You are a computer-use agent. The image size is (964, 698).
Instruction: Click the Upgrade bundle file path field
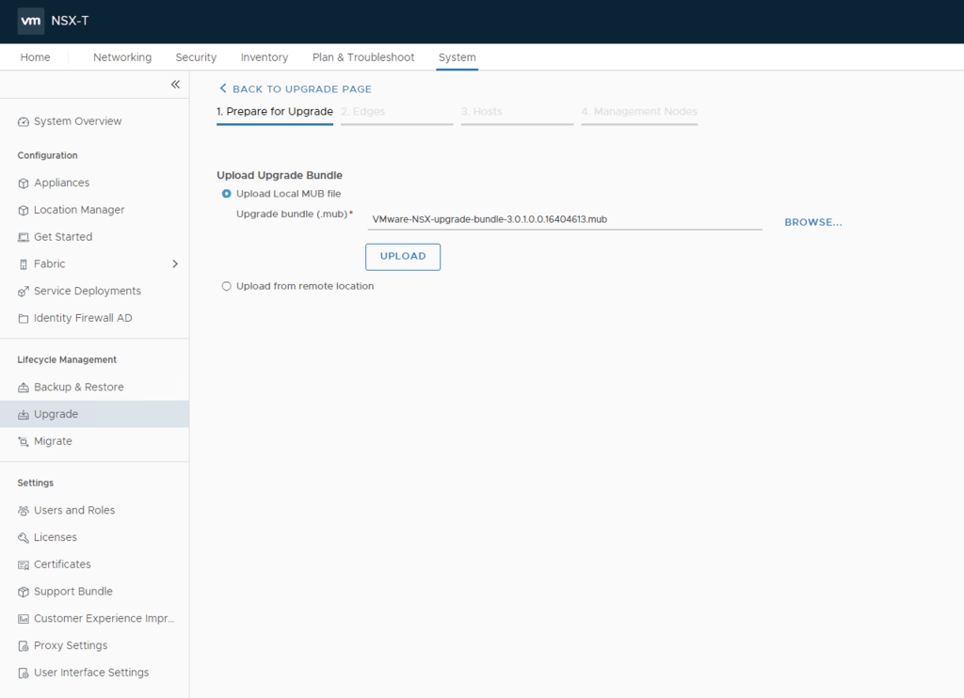point(564,219)
